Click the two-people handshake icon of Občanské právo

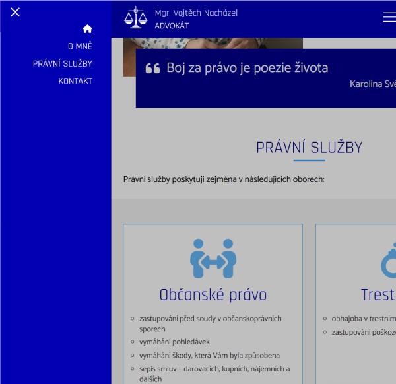tap(213, 258)
